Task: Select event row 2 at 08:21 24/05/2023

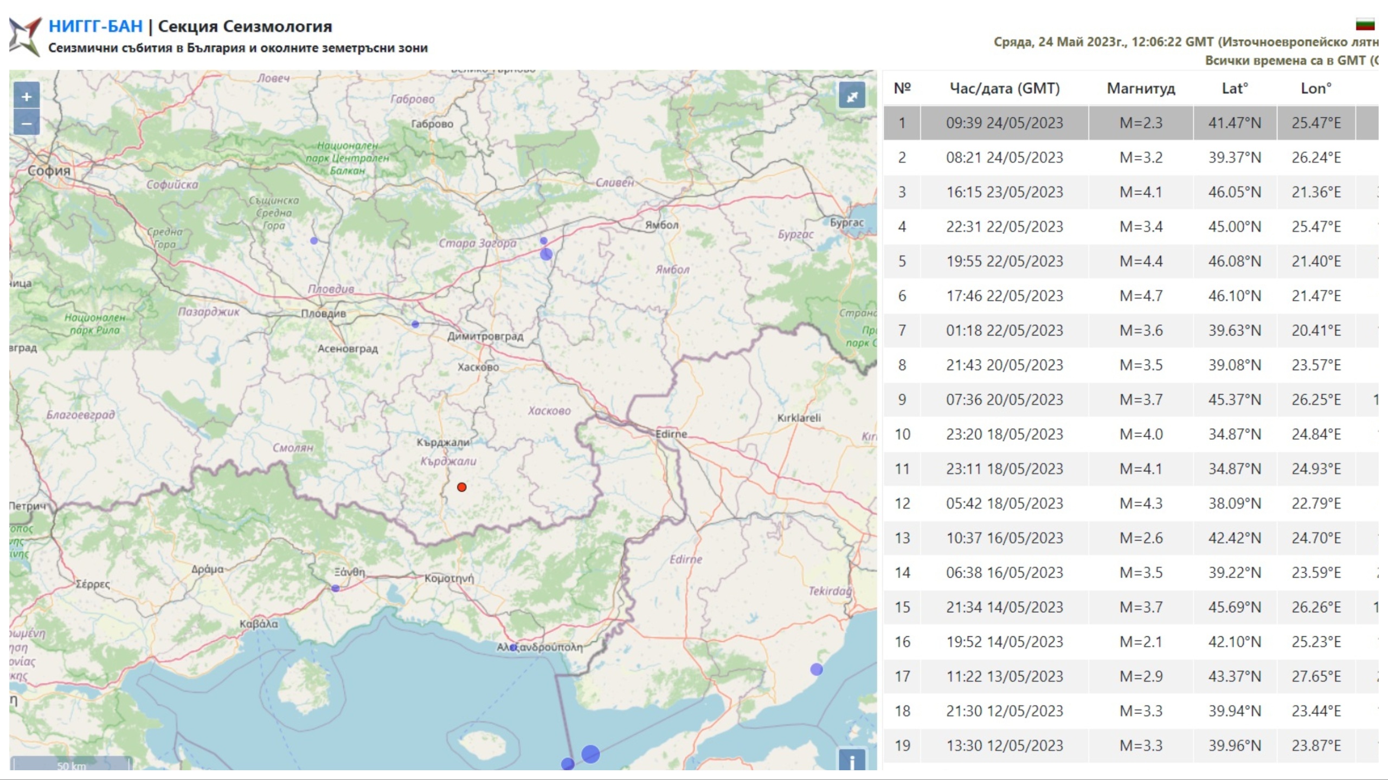Action: 1131,158
